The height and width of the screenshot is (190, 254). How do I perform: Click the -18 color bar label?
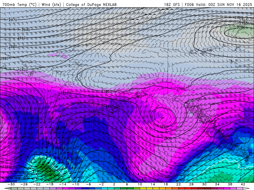pos(50,184)
